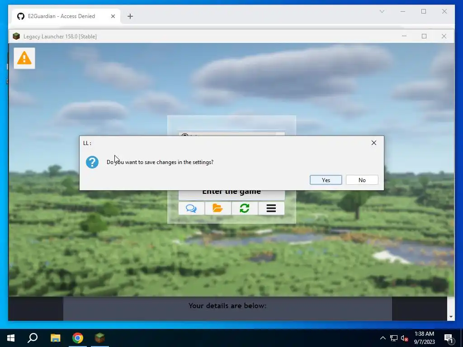This screenshot has height=347, width=463.
Task: Open File Explorer from the taskbar
Action: pyautogui.click(x=55, y=338)
